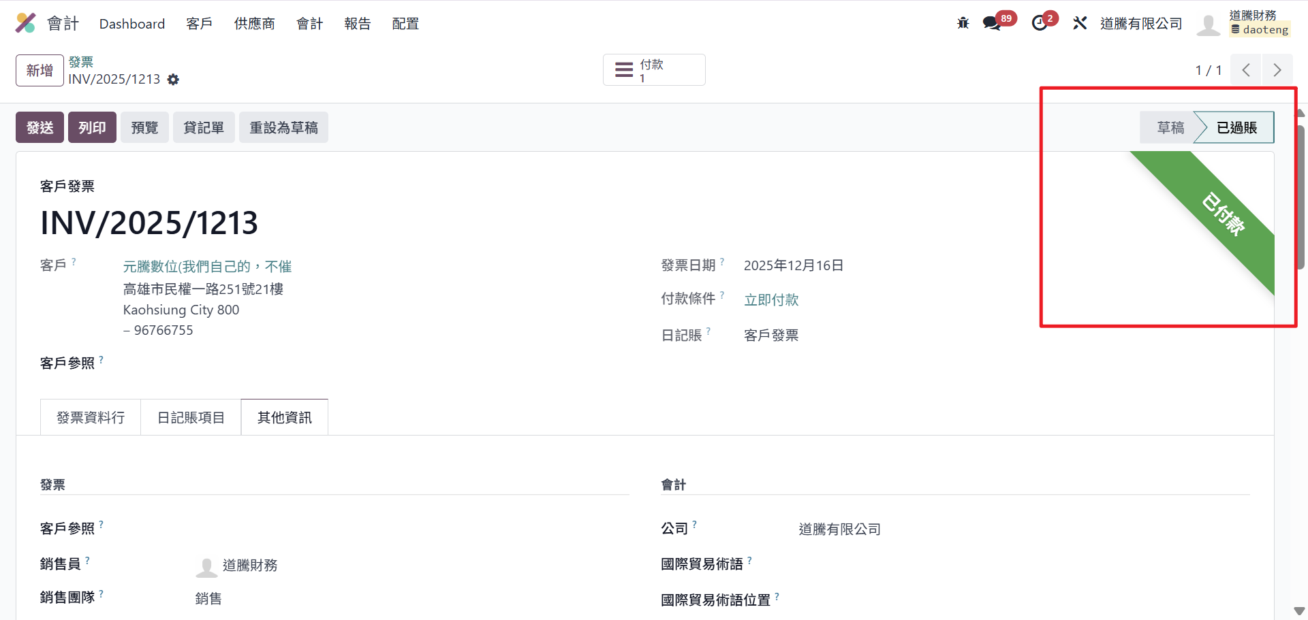This screenshot has height=620, width=1308.
Task: Click the wrench tools icon
Action: [x=1080, y=23]
